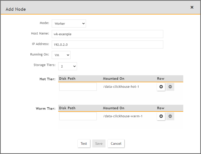Add a new row to the Warm Tier table
This screenshot has width=201, height=154.
[x=161, y=116]
